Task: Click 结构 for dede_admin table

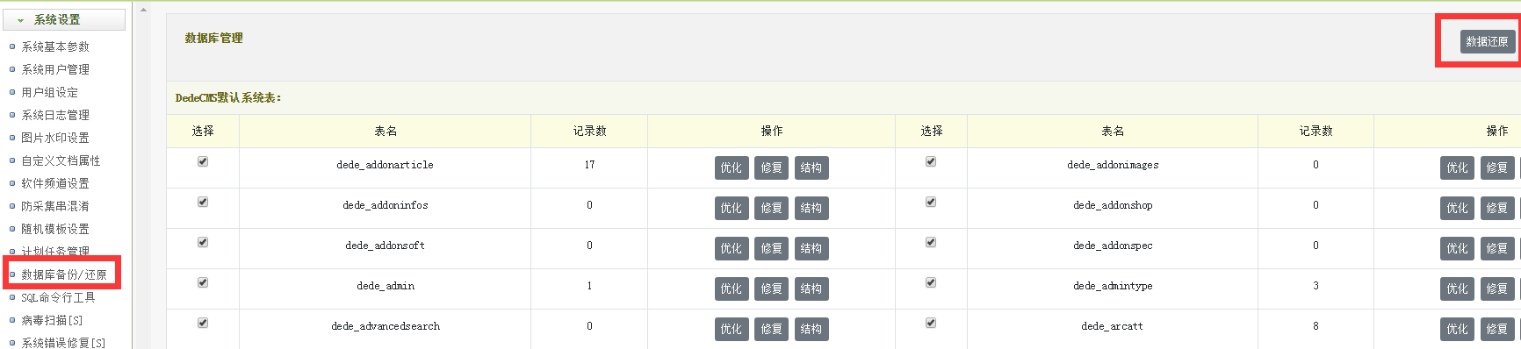Action: 811,288
